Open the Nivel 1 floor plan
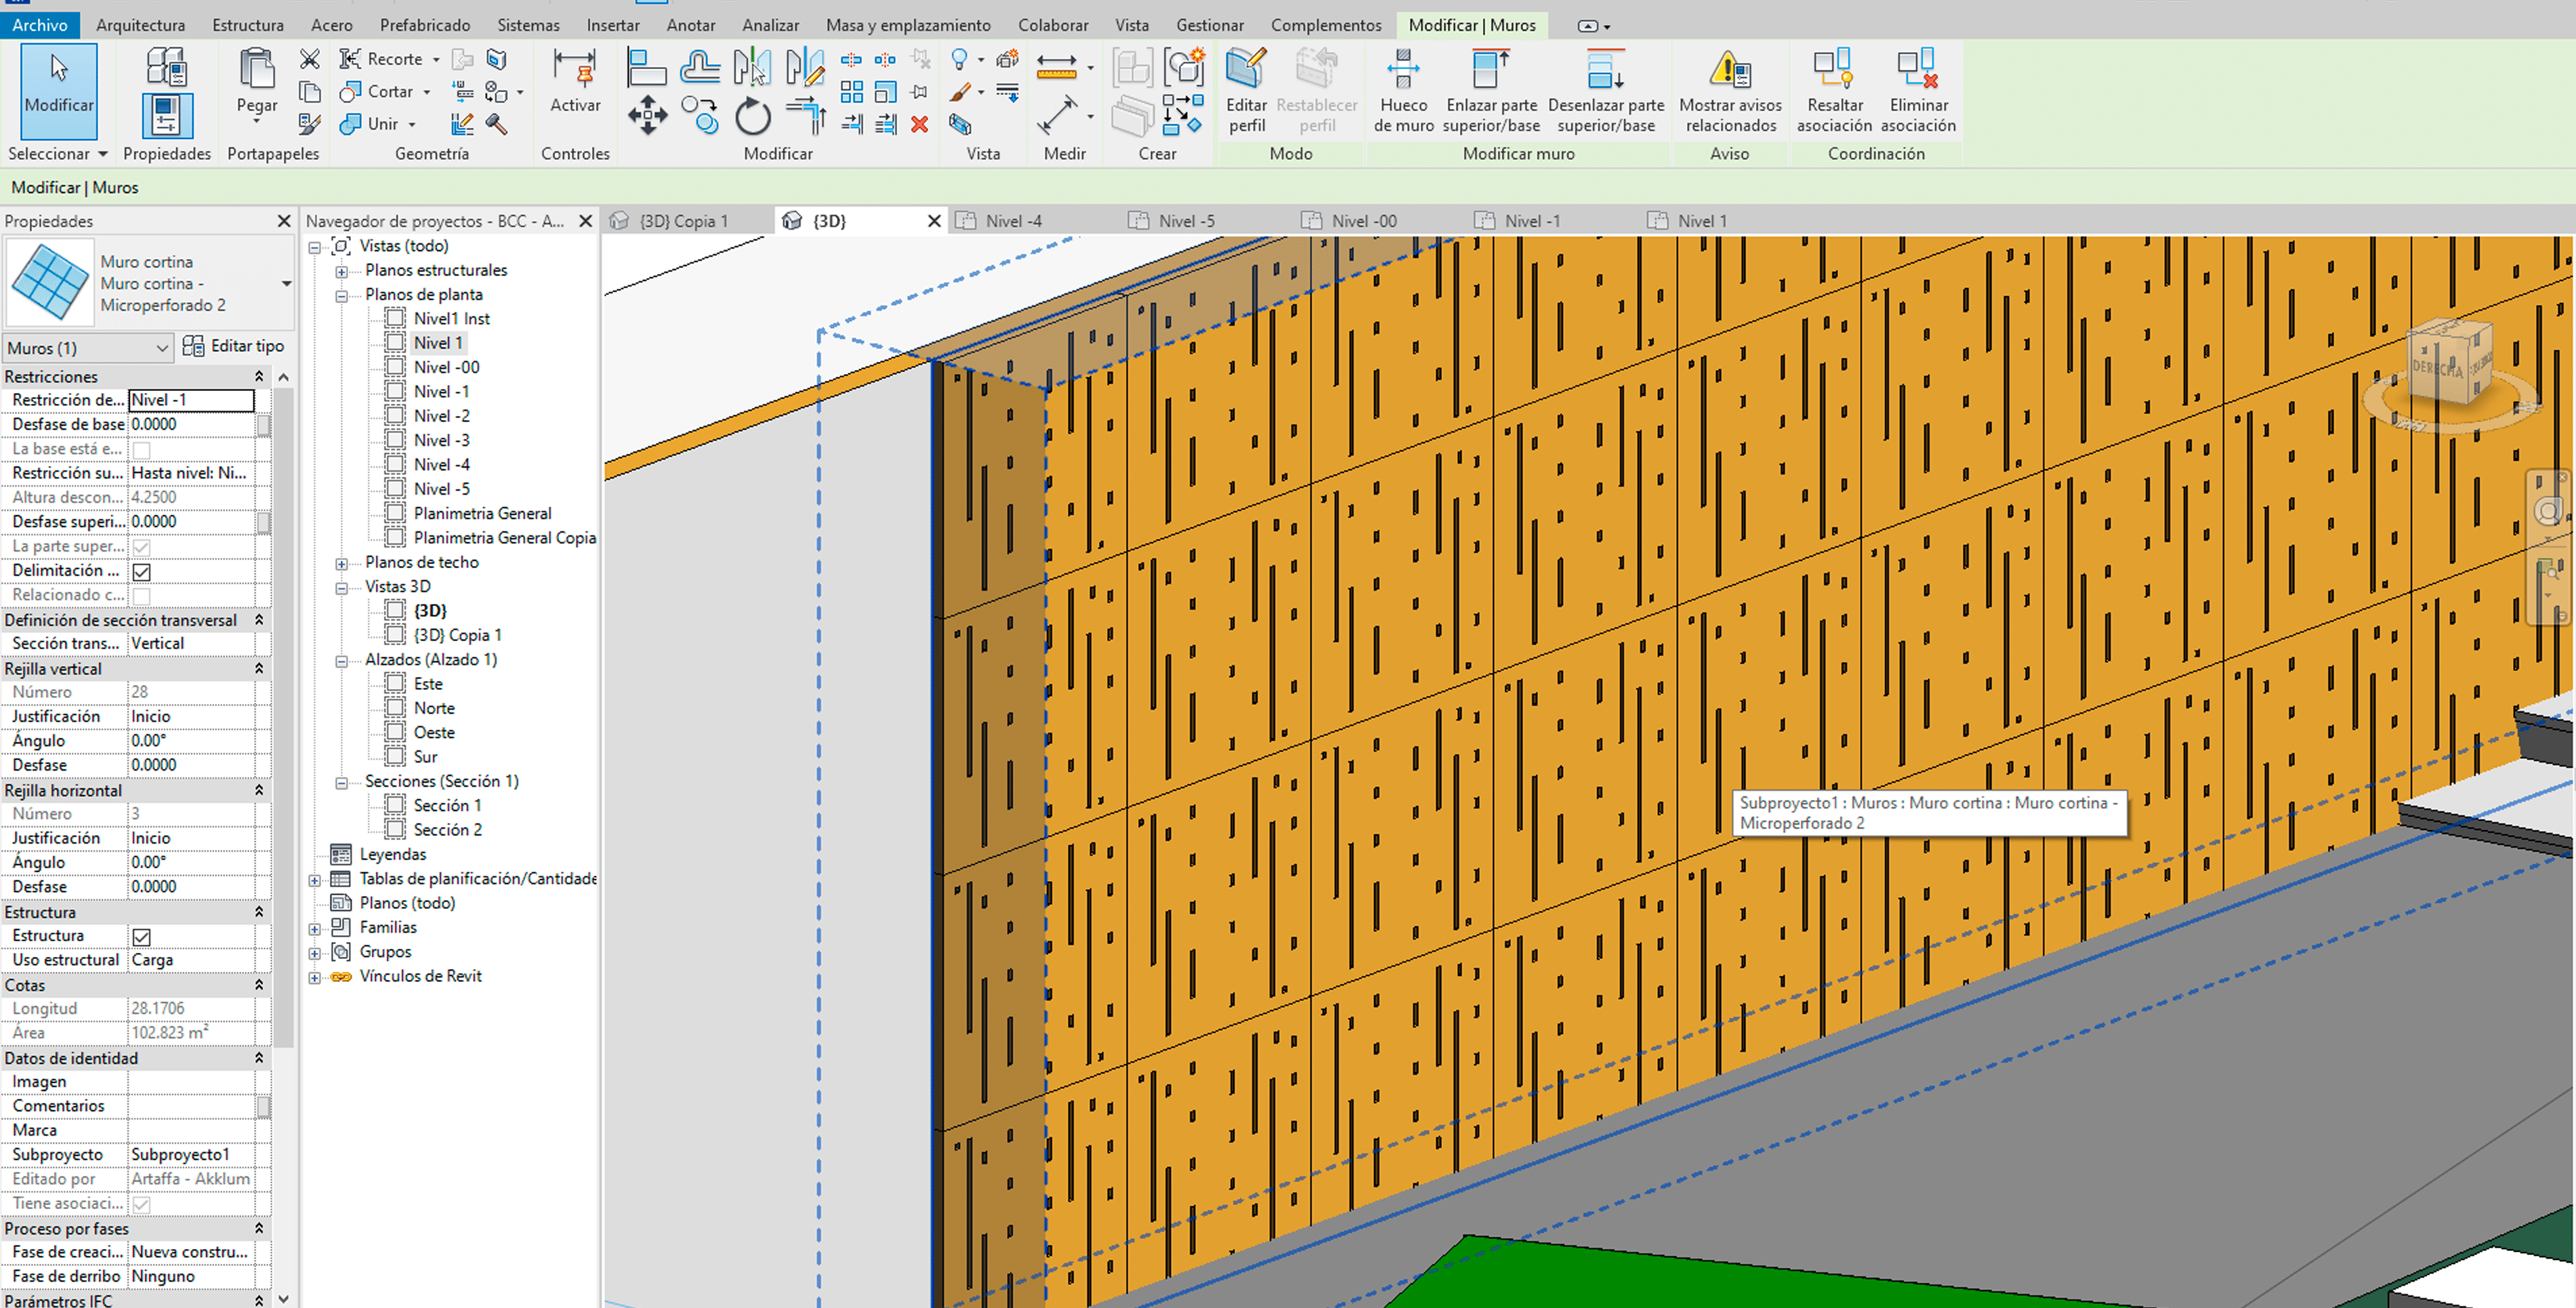Viewport: 2576px width, 1308px height. 438,343
